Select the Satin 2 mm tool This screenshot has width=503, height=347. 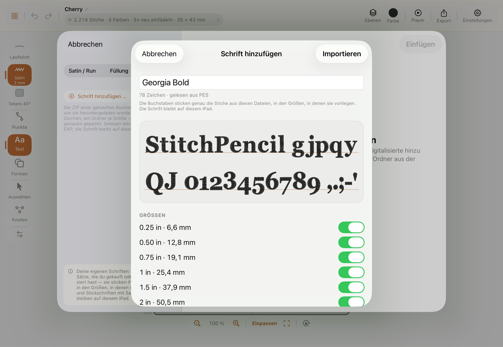click(x=19, y=75)
